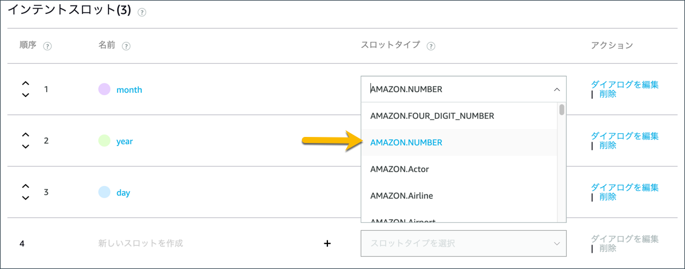Move month slot up with arrow
685x269 pixels.
point(25,84)
